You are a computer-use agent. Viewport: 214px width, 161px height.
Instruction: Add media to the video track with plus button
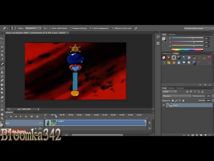coord(150,123)
